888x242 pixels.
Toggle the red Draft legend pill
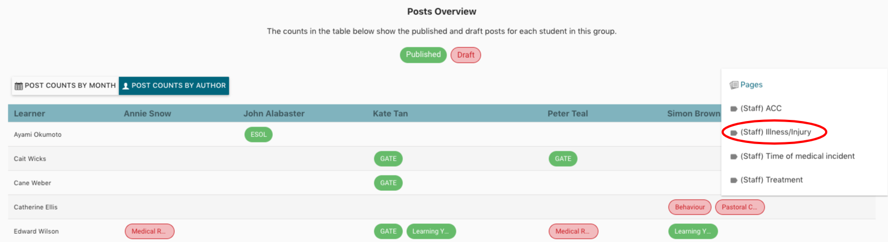[x=466, y=55]
